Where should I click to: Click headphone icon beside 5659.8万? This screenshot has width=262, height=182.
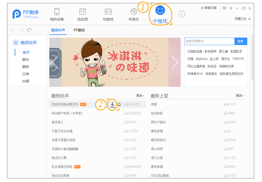click(x=126, y=167)
